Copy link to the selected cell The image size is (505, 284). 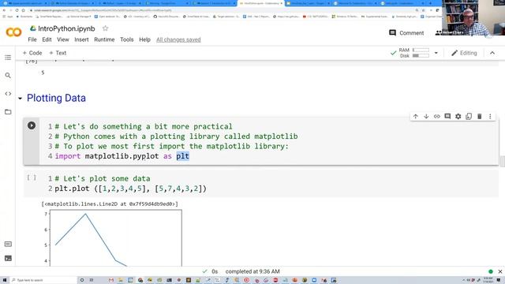click(436, 116)
